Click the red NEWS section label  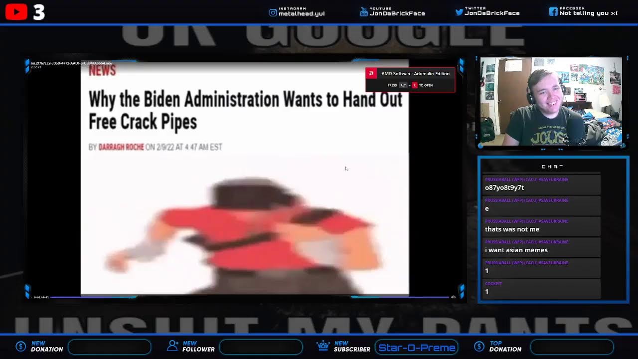tap(102, 70)
